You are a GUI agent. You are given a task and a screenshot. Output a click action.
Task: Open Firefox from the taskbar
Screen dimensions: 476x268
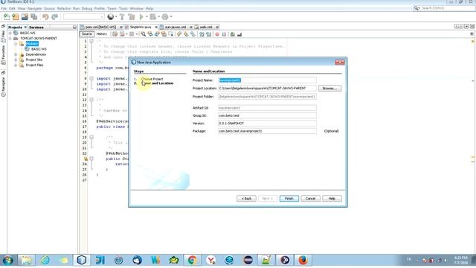coord(303,260)
